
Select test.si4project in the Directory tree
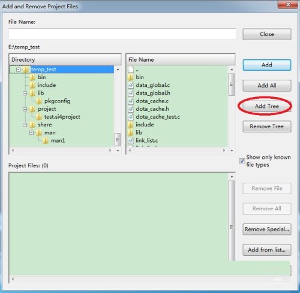click(x=62, y=117)
